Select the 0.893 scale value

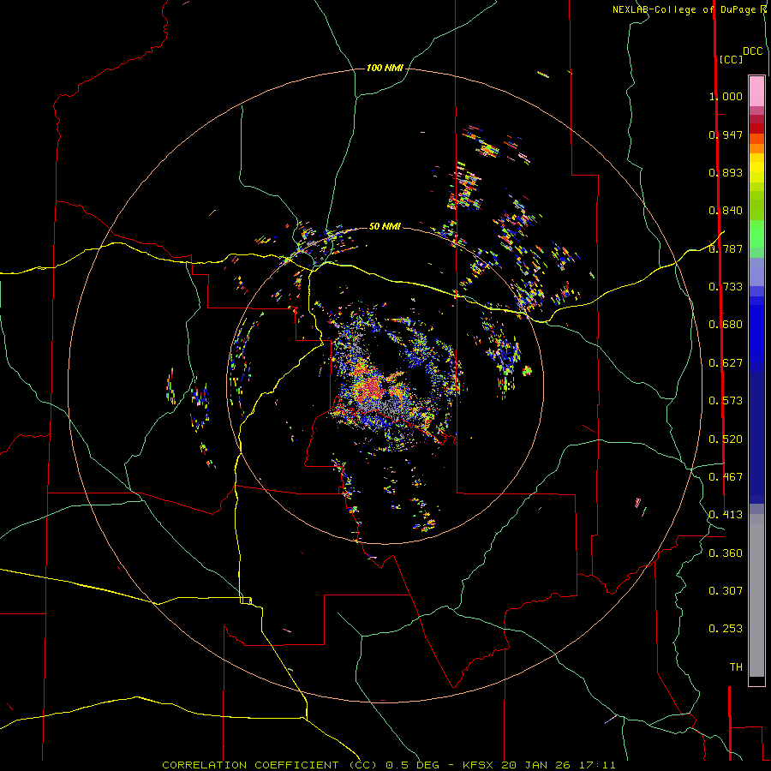tap(726, 172)
